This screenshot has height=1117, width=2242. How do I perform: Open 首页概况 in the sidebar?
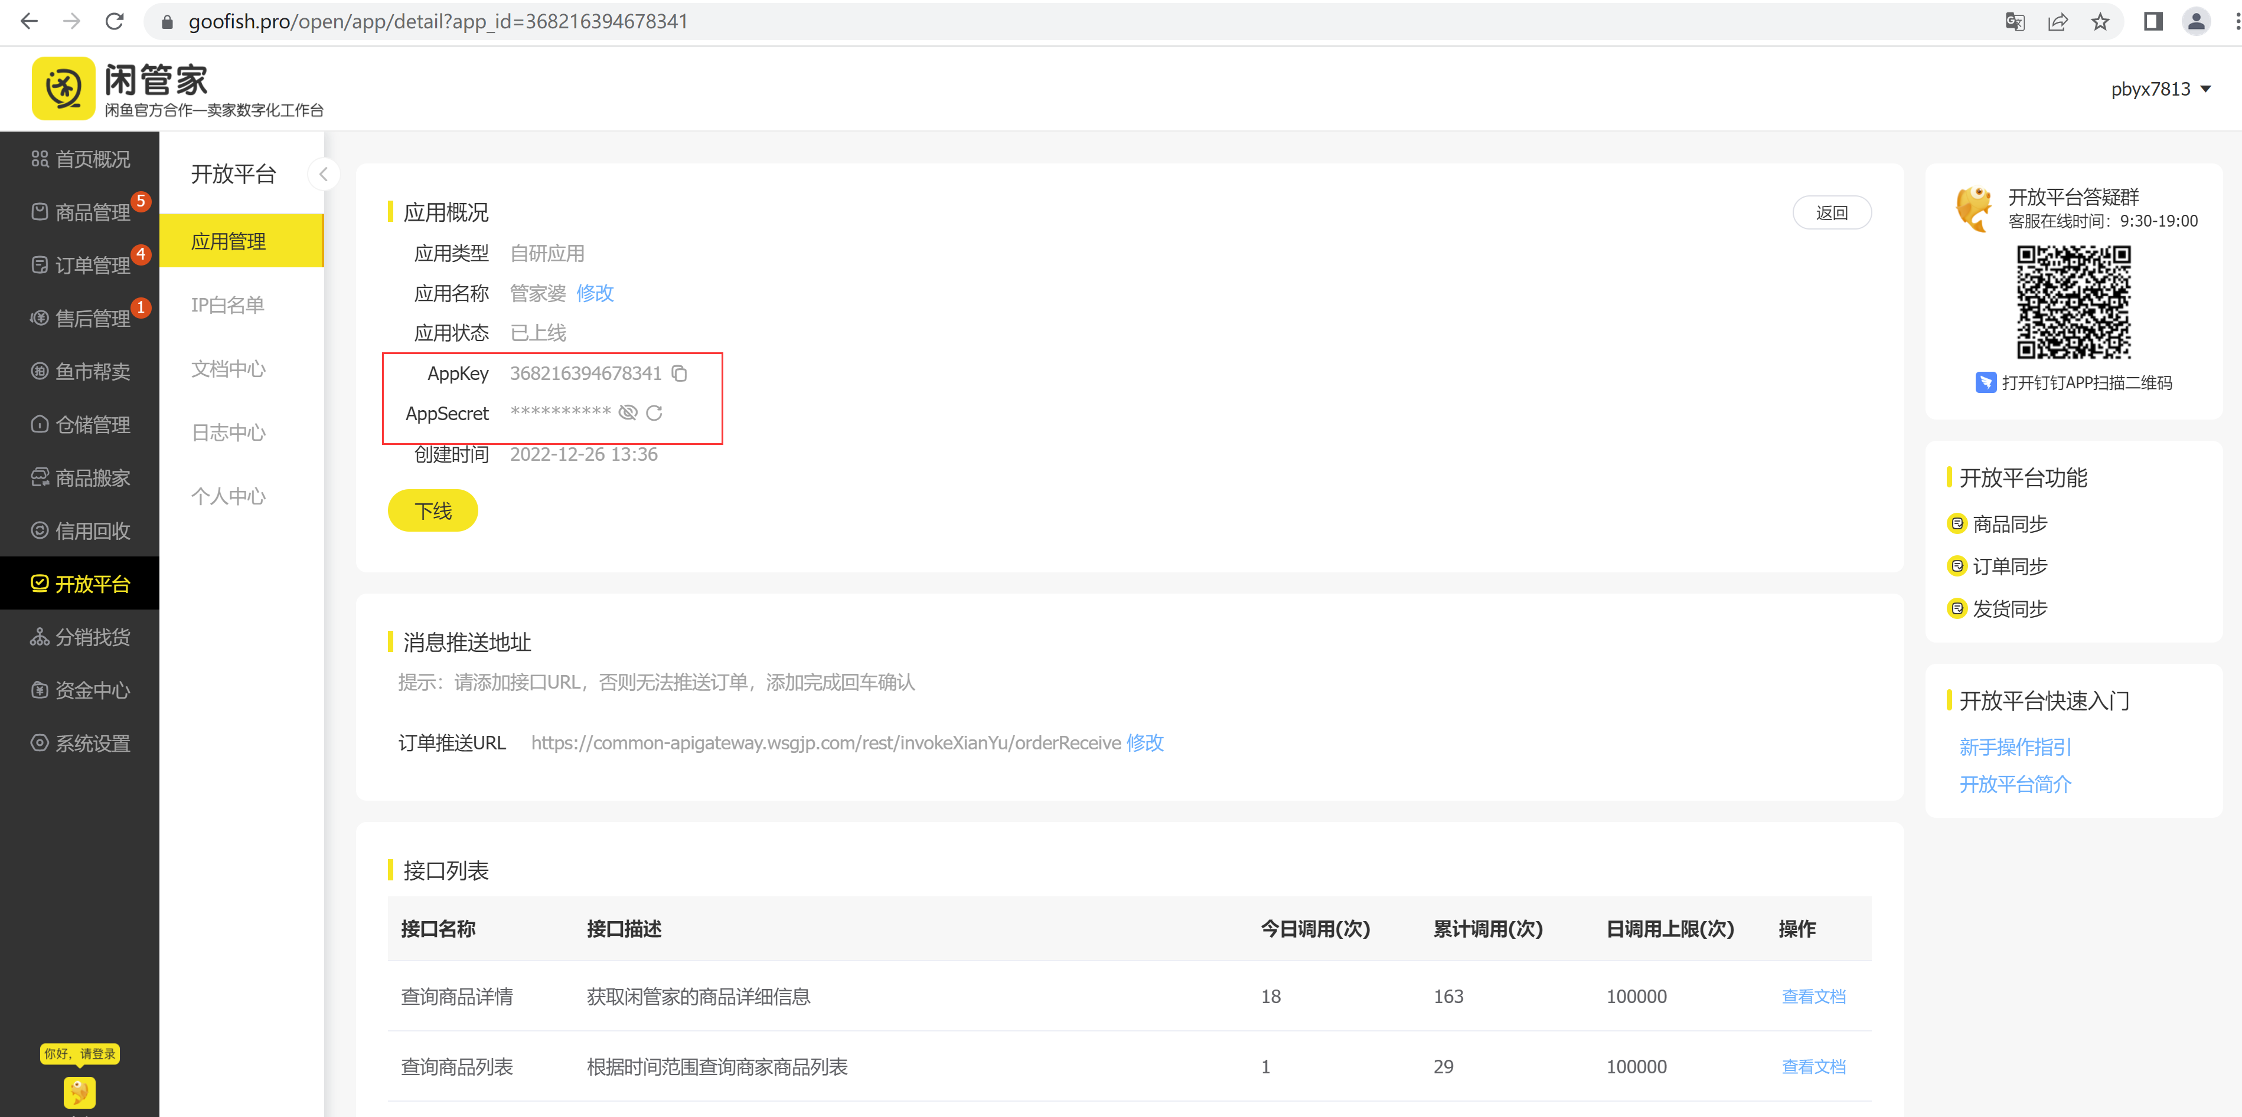click(79, 159)
